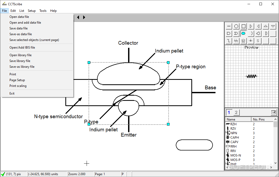This screenshot has width=279, height=177.
Task: Select the RZH component row
Action: (x=249, y=124)
